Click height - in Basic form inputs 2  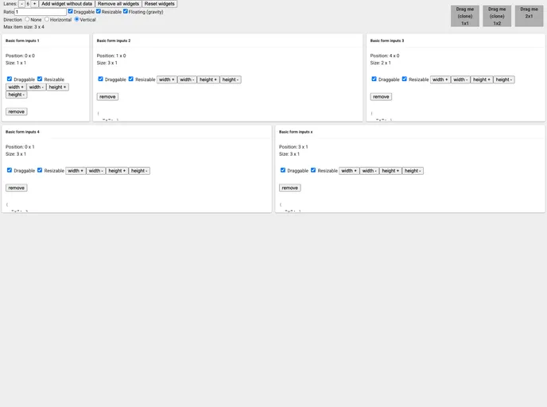click(x=231, y=79)
